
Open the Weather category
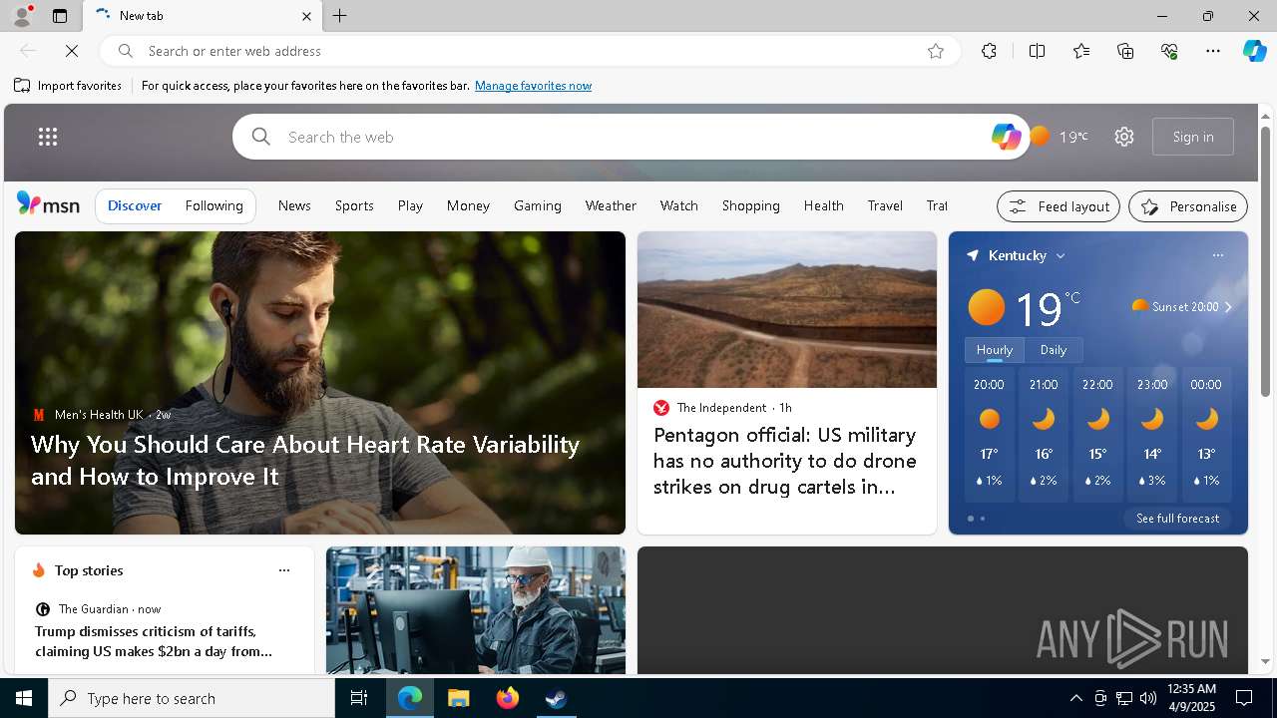click(611, 205)
